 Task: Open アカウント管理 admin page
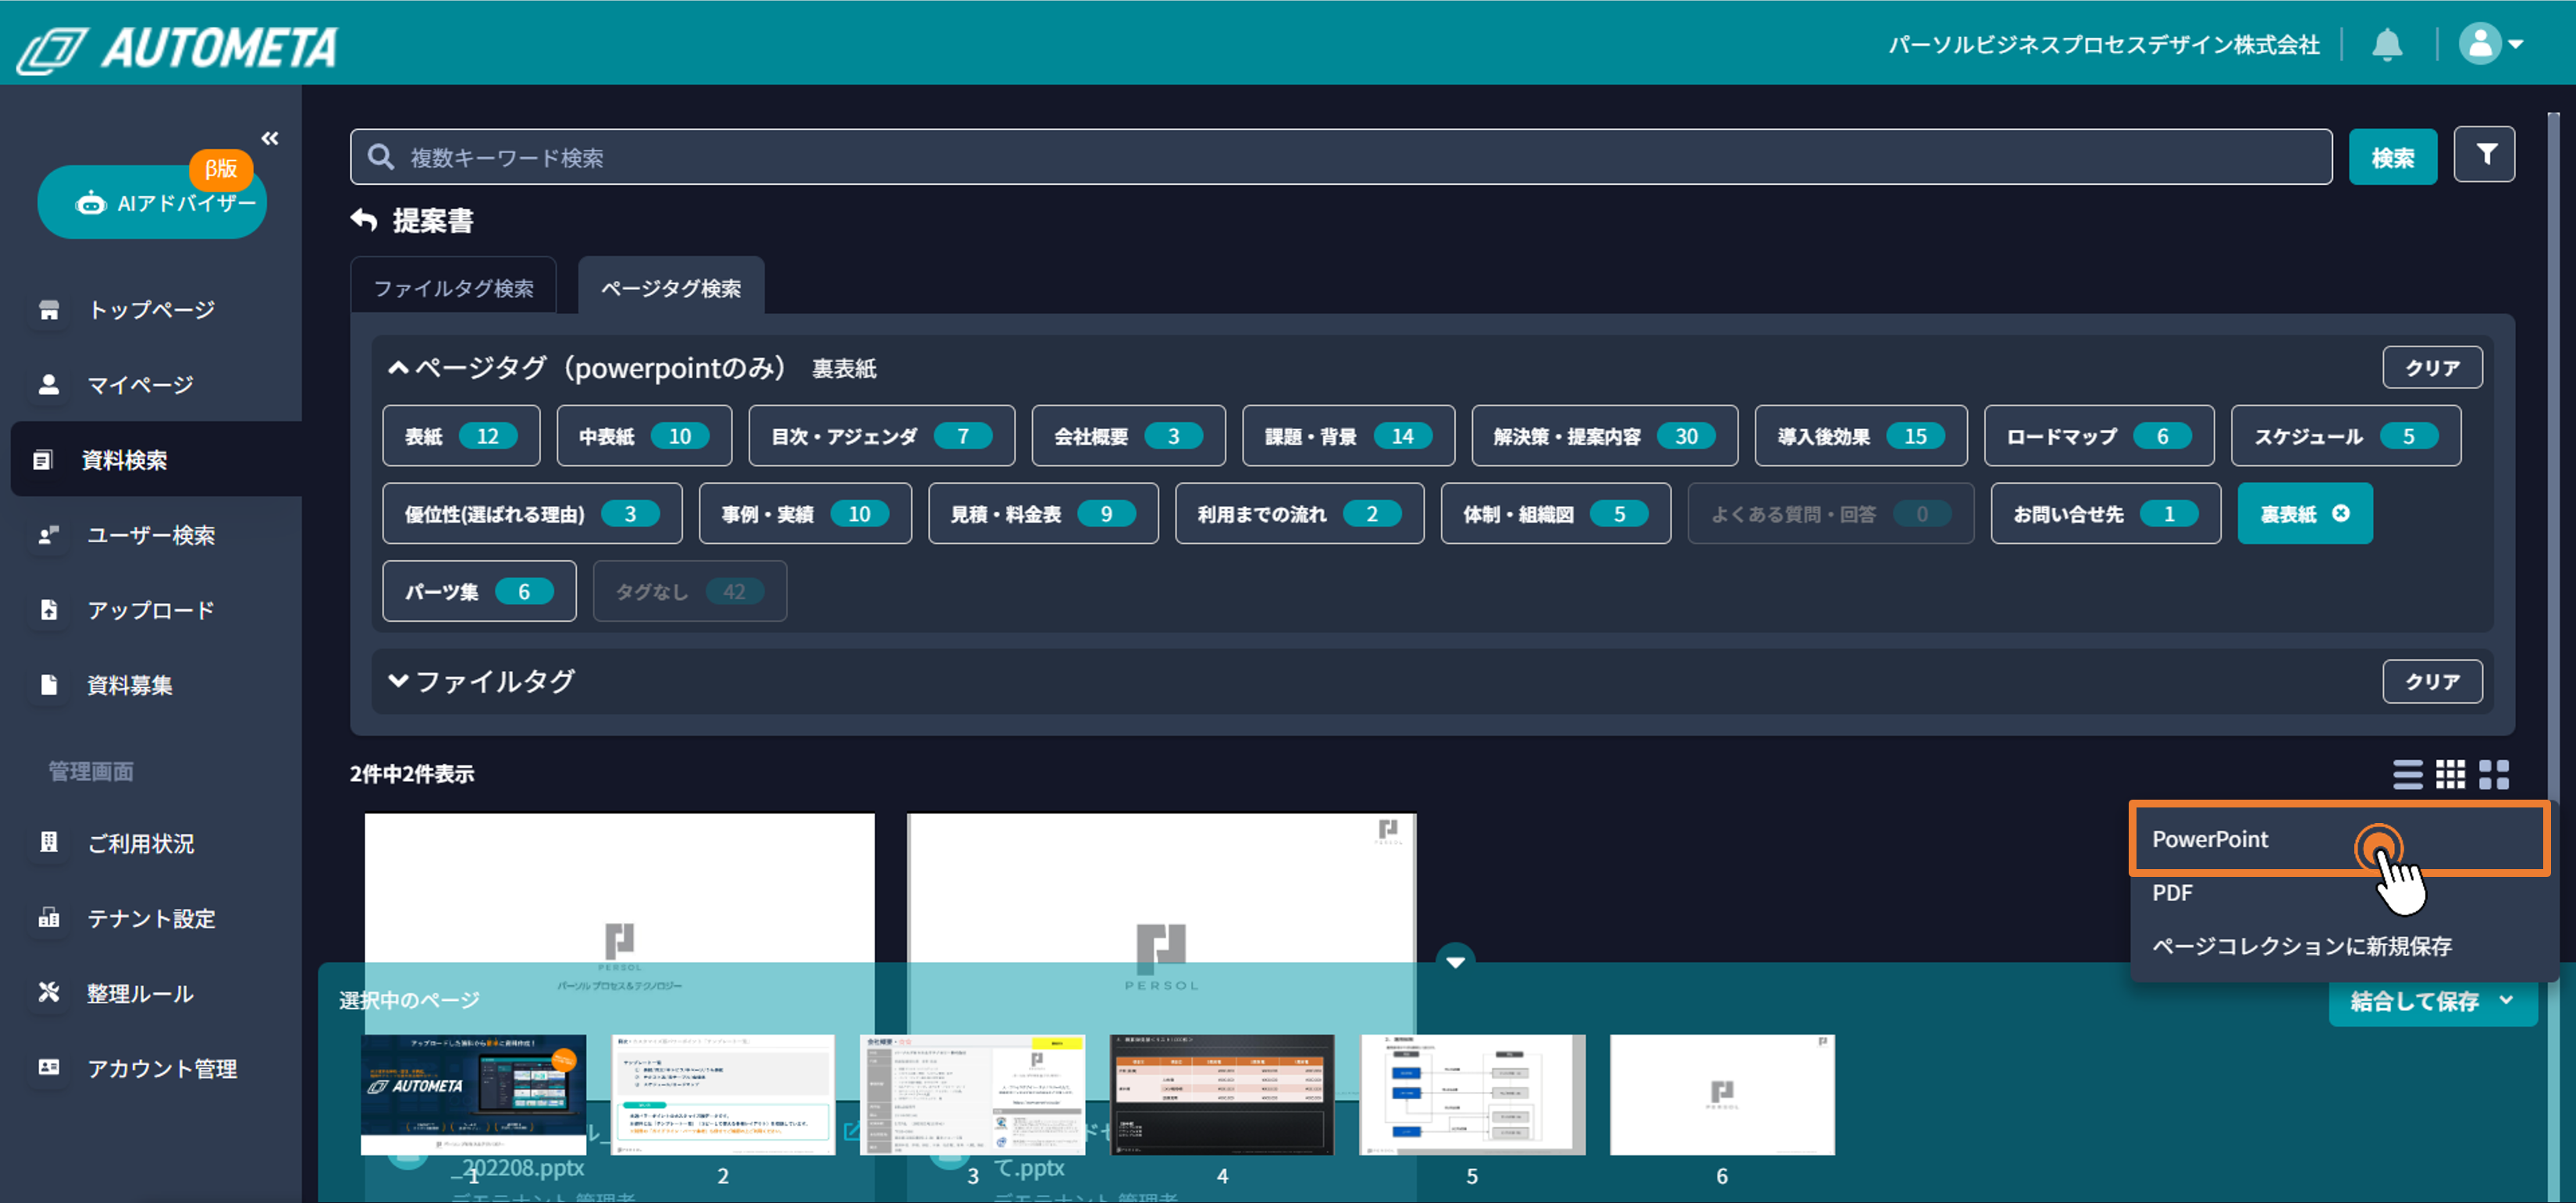[150, 1068]
